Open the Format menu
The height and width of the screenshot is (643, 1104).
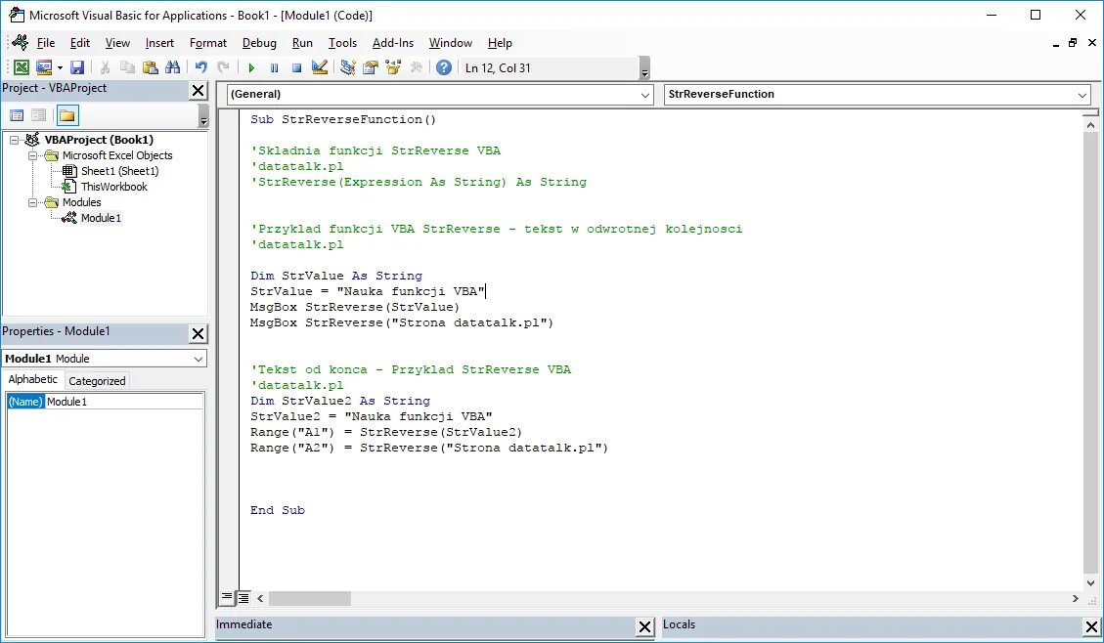pyautogui.click(x=208, y=43)
